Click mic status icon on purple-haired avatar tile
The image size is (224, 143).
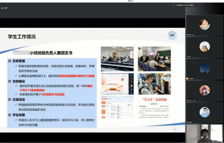point(187,100)
